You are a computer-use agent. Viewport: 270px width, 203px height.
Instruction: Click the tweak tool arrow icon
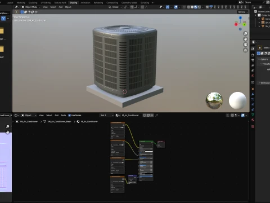pyautogui.click(x=16, y=12)
